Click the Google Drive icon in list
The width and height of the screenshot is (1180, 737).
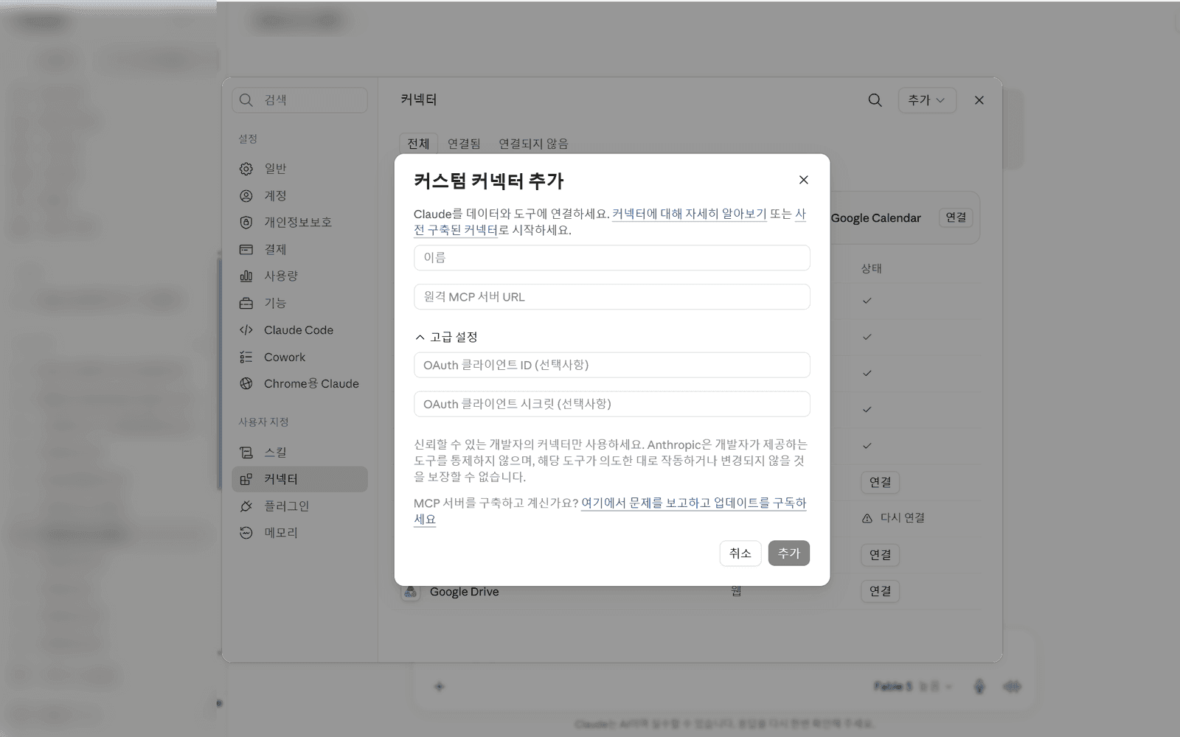coord(411,591)
